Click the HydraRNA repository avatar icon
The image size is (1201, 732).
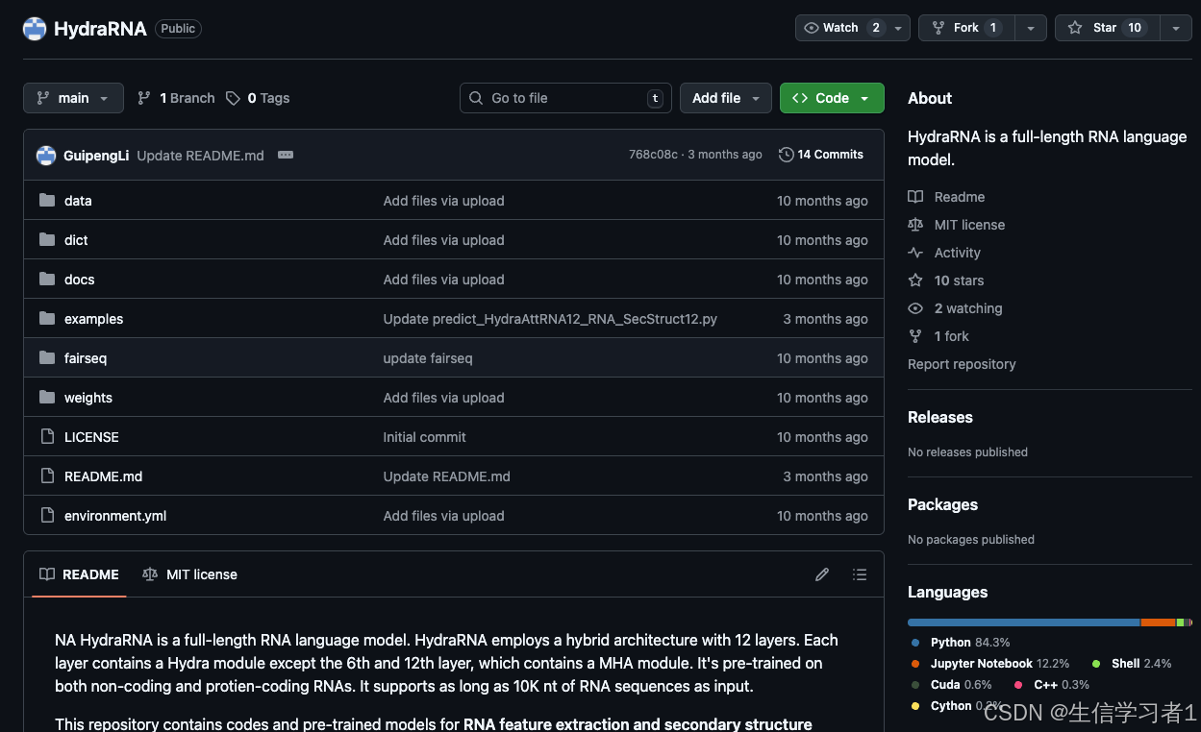(x=35, y=29)
